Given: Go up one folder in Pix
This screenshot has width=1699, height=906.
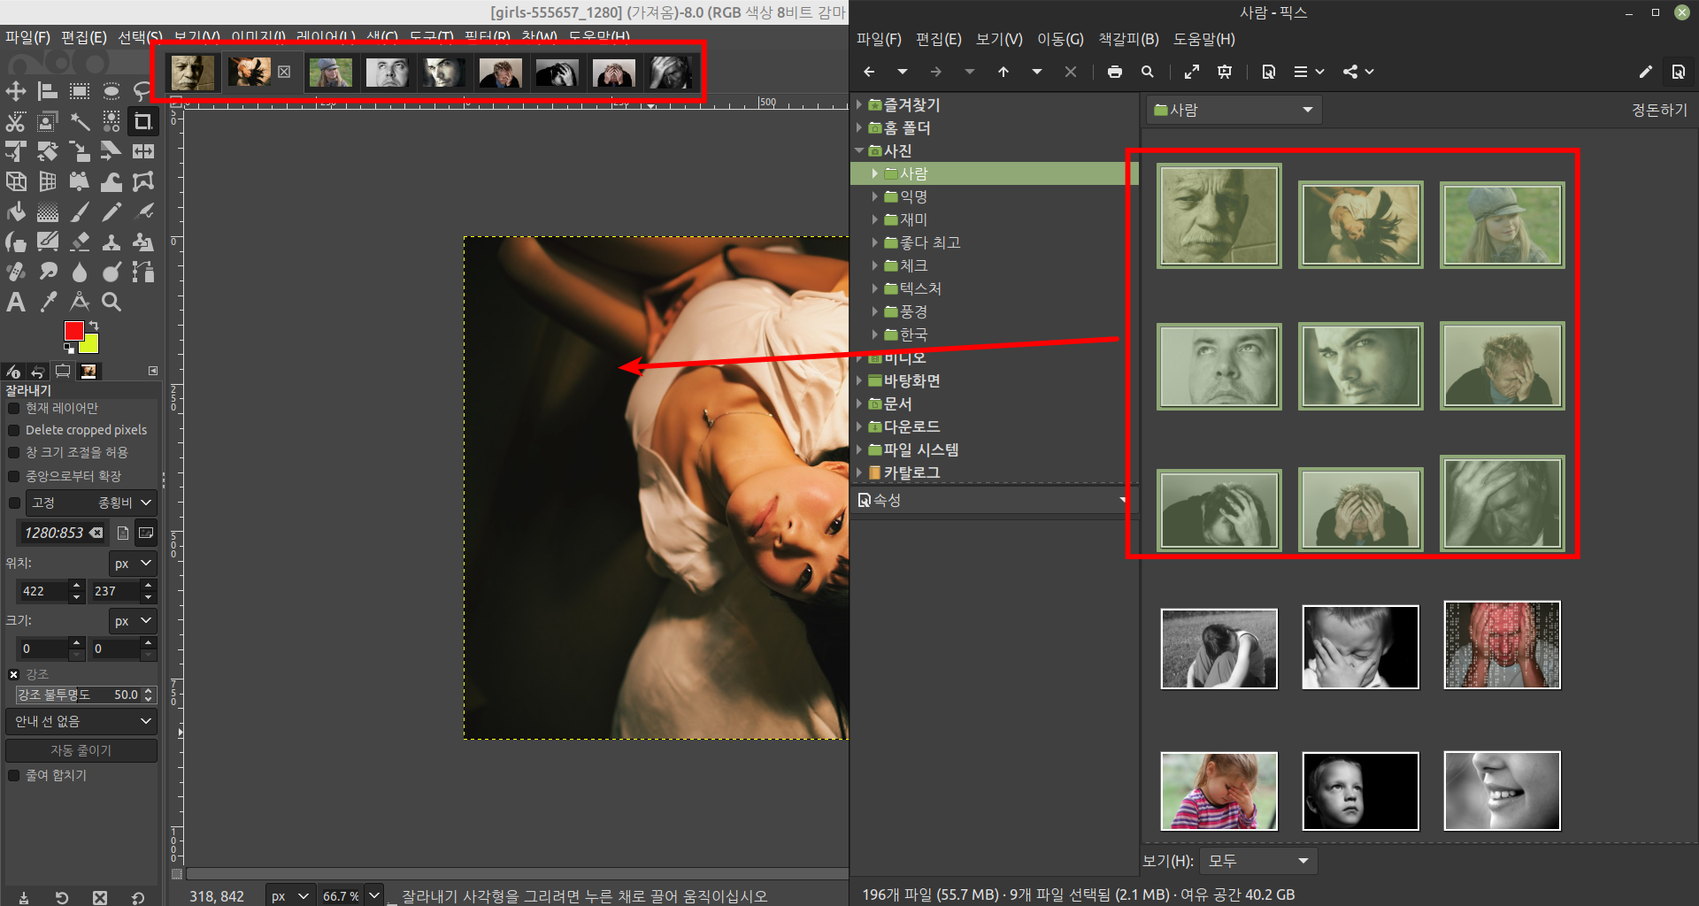Looking at the screenshot, I should (1003, 72).
